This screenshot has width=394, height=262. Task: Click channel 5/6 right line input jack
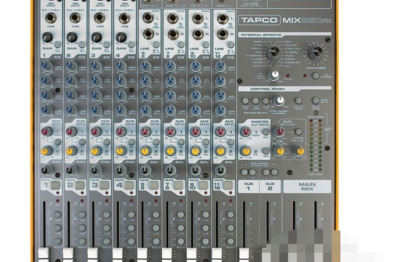point(148,34)
